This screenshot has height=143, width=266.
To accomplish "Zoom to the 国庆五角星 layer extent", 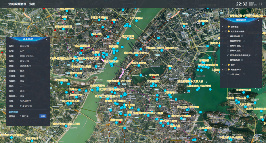I will pos(242,60).
